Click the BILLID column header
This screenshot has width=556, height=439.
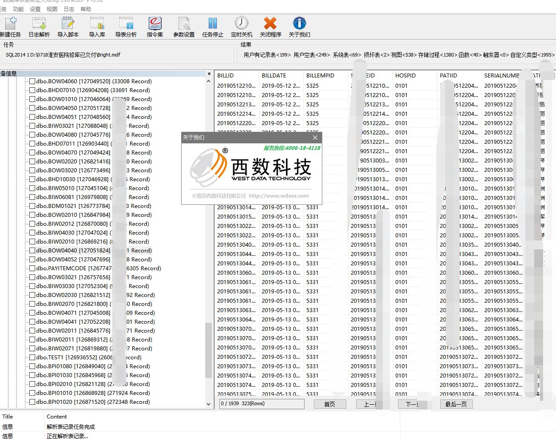coord(236,76)
